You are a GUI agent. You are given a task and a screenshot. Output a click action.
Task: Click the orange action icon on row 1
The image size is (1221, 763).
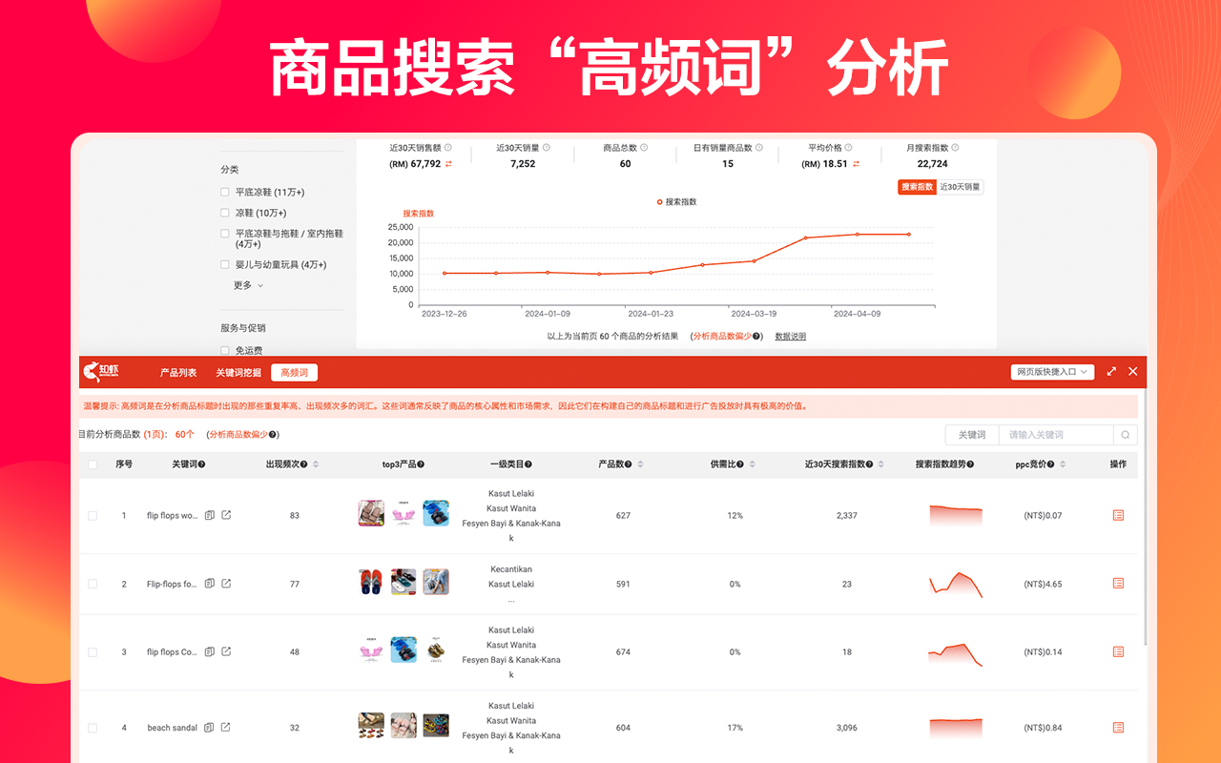coord(1117,515)
